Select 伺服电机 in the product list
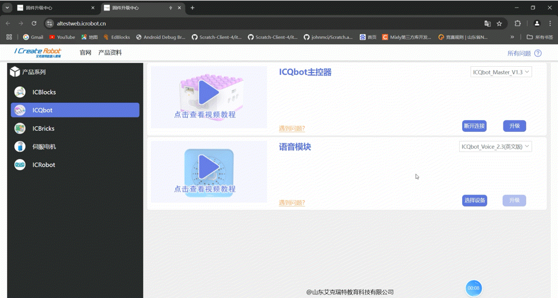558x298 pixels. (75, 146)
